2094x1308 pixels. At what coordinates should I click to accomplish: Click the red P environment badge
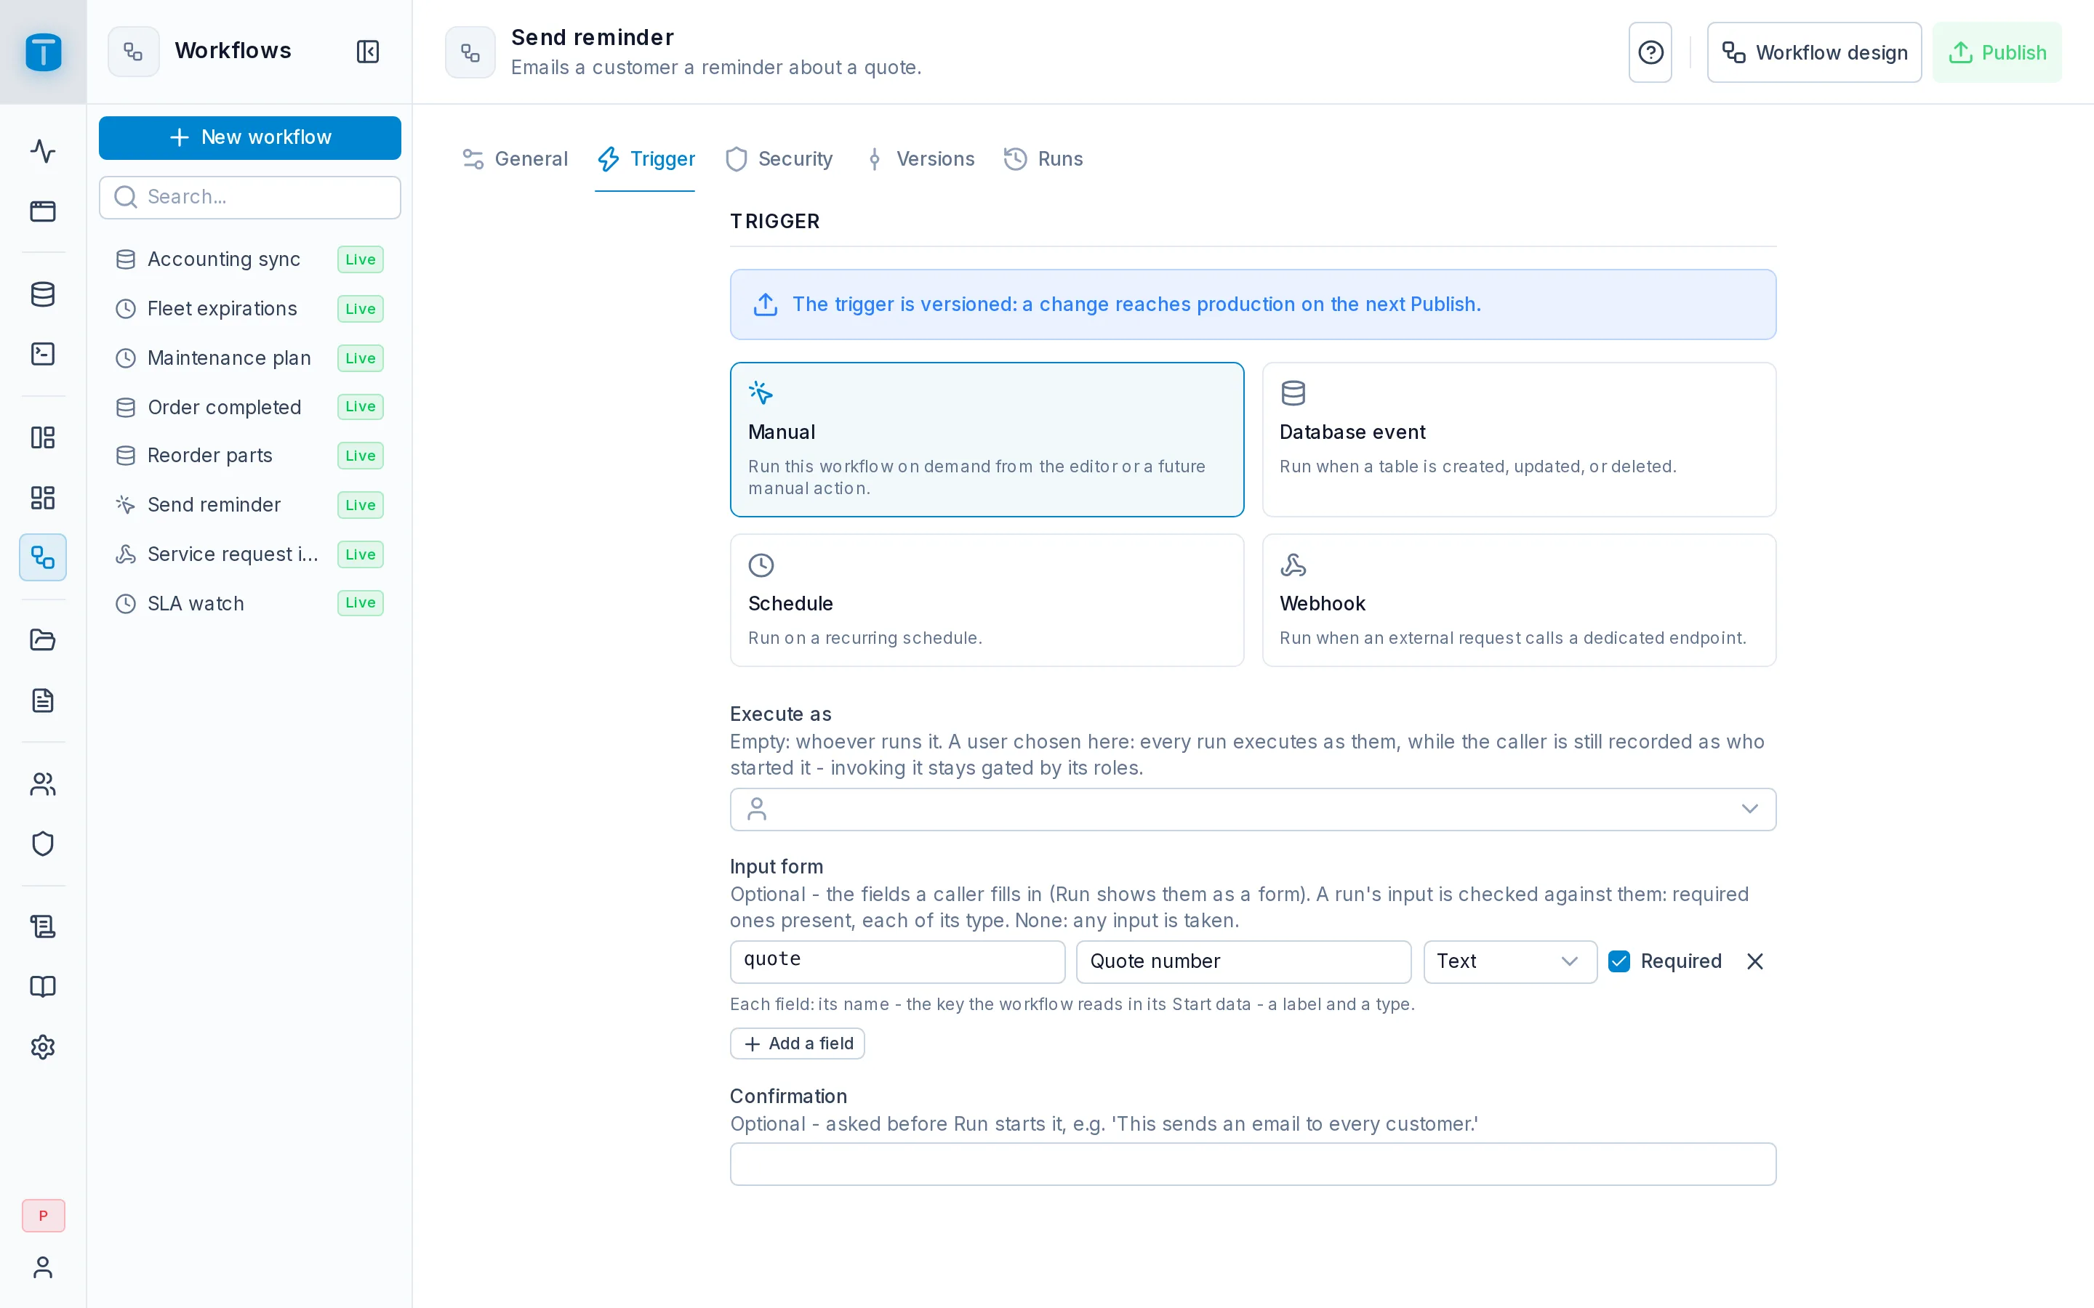click(44, 1216)
